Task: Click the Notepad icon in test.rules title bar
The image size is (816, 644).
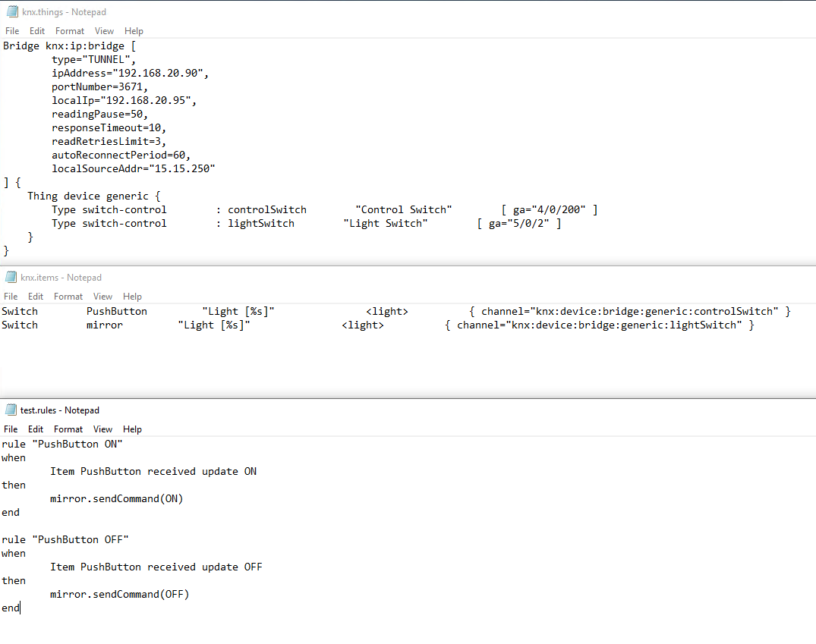Action: (x=11, y=410)
